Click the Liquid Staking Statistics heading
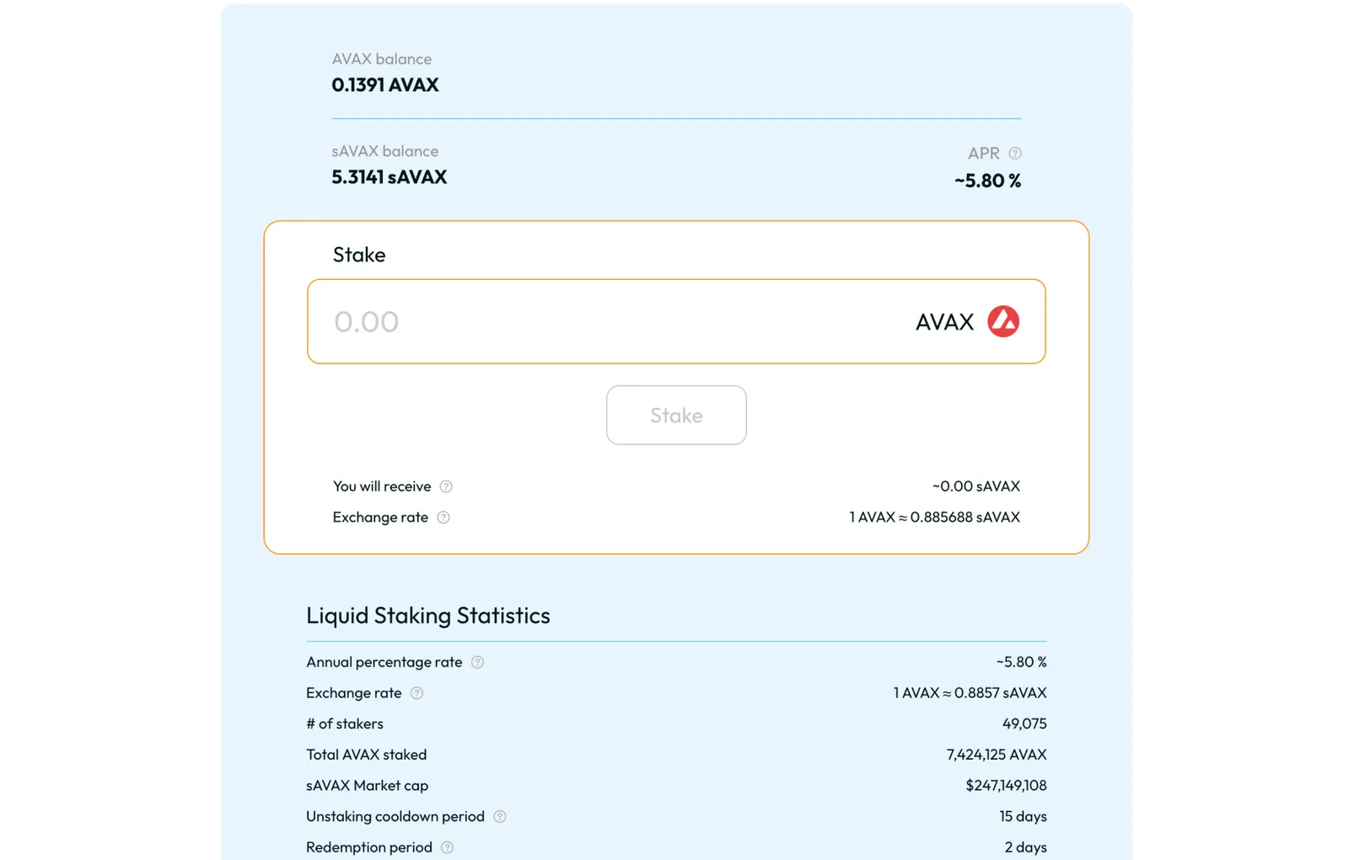The width and height of the screenshot is (1349, 860). point(428,615)
